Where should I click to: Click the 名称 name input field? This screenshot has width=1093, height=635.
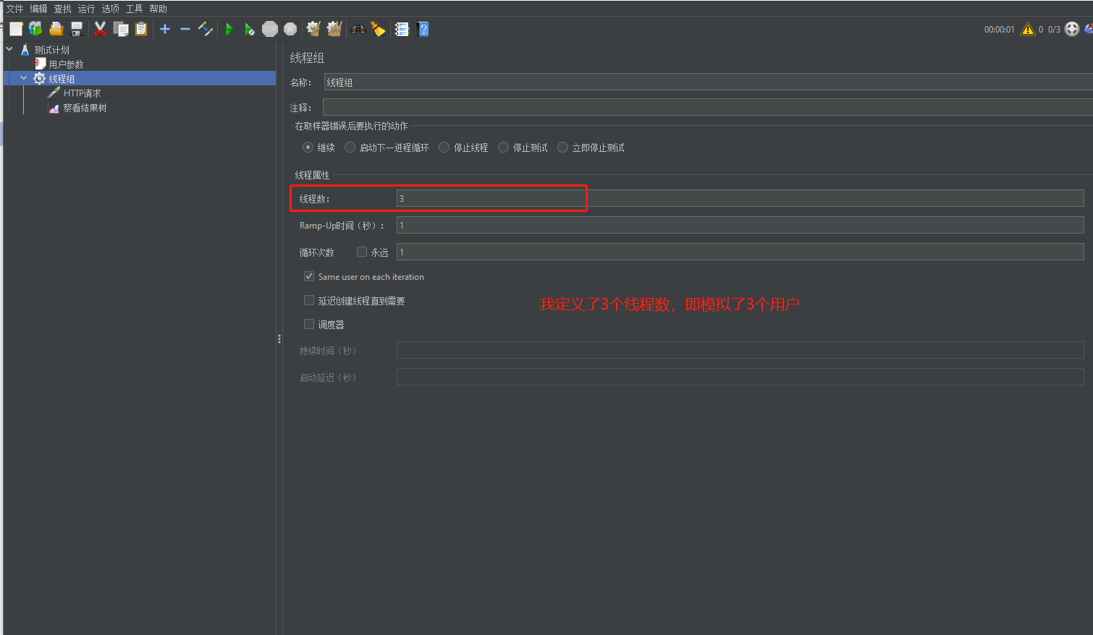coord(708,82)
